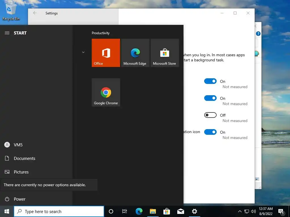
Task: Open the volume tray icon
Action: 253,211
